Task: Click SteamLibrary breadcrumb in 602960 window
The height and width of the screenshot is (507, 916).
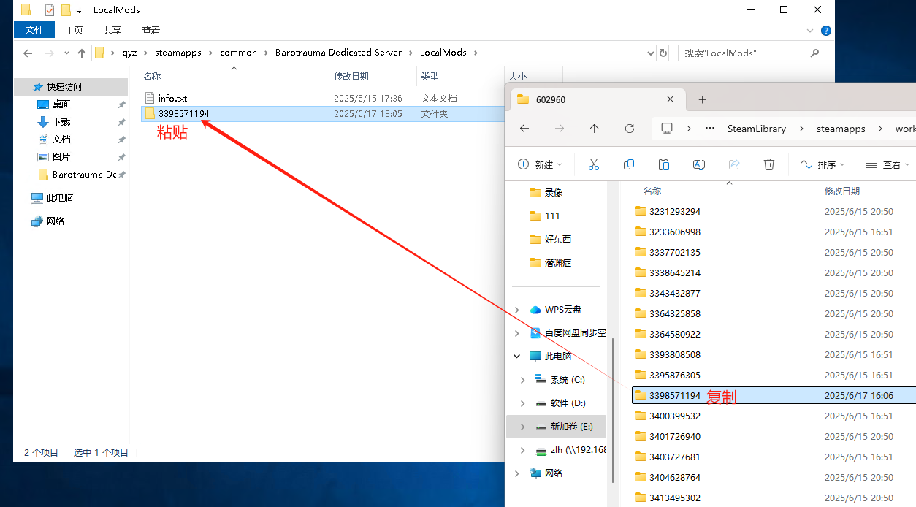Action: (x=757, y=129)
